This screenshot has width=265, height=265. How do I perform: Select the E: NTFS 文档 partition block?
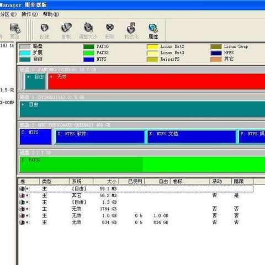(192, 136)
